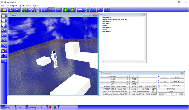Open the File menu
This screenshot has width=189, height=110.
coord(3,6)
